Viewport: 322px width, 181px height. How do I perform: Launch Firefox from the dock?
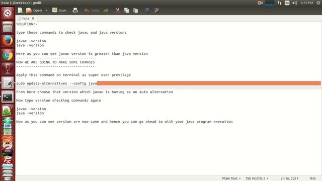[8, 41]
